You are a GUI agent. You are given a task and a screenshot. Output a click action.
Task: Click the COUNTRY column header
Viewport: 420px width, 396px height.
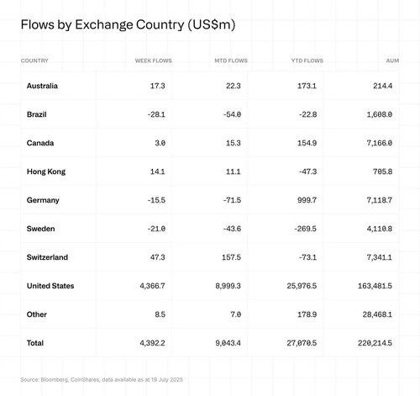coord(34,61)
